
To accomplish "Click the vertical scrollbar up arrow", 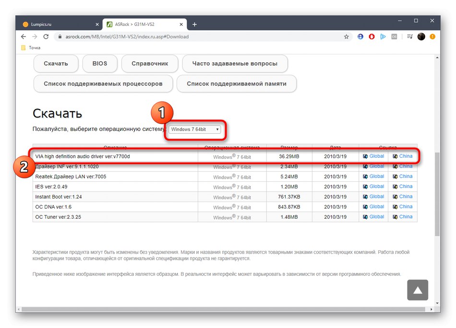I will click(437, 58).
